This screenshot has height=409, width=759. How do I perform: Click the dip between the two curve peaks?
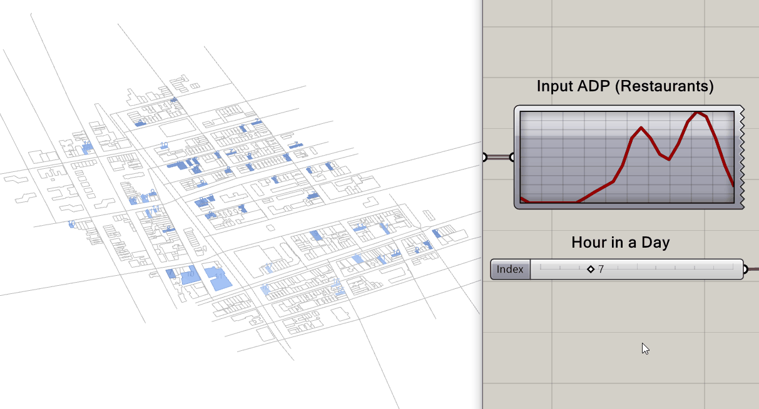(669, 159)
